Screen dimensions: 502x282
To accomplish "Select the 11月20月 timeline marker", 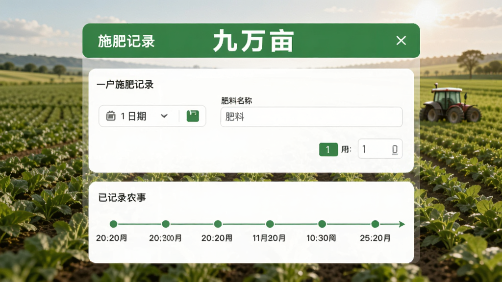I will point(270,224).
